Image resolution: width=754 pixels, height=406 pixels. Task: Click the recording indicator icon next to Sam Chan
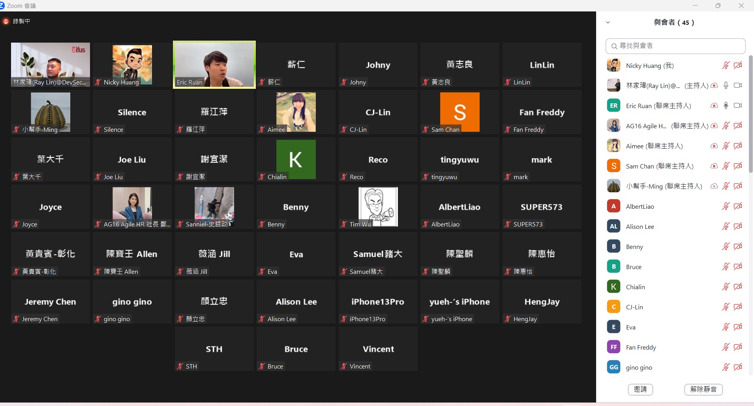click(x=714, y=166)
